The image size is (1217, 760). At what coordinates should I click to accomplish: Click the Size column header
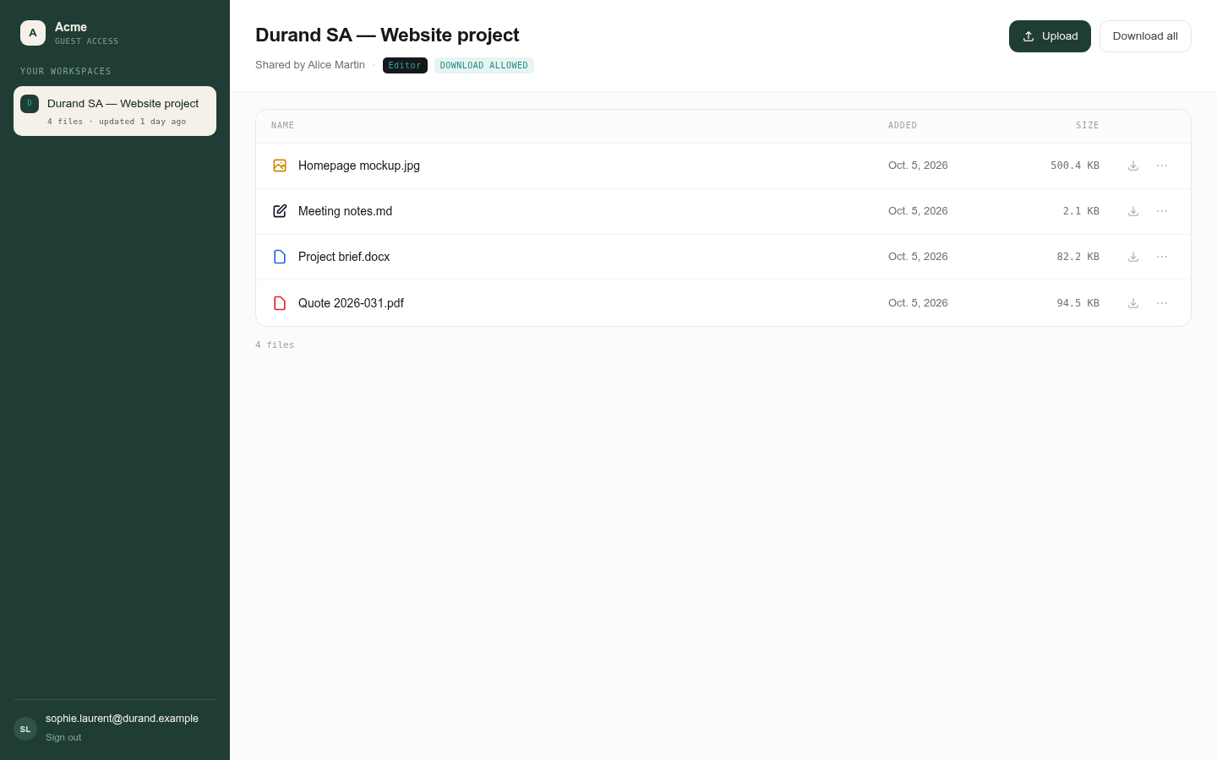click(x=1088, y=126)
